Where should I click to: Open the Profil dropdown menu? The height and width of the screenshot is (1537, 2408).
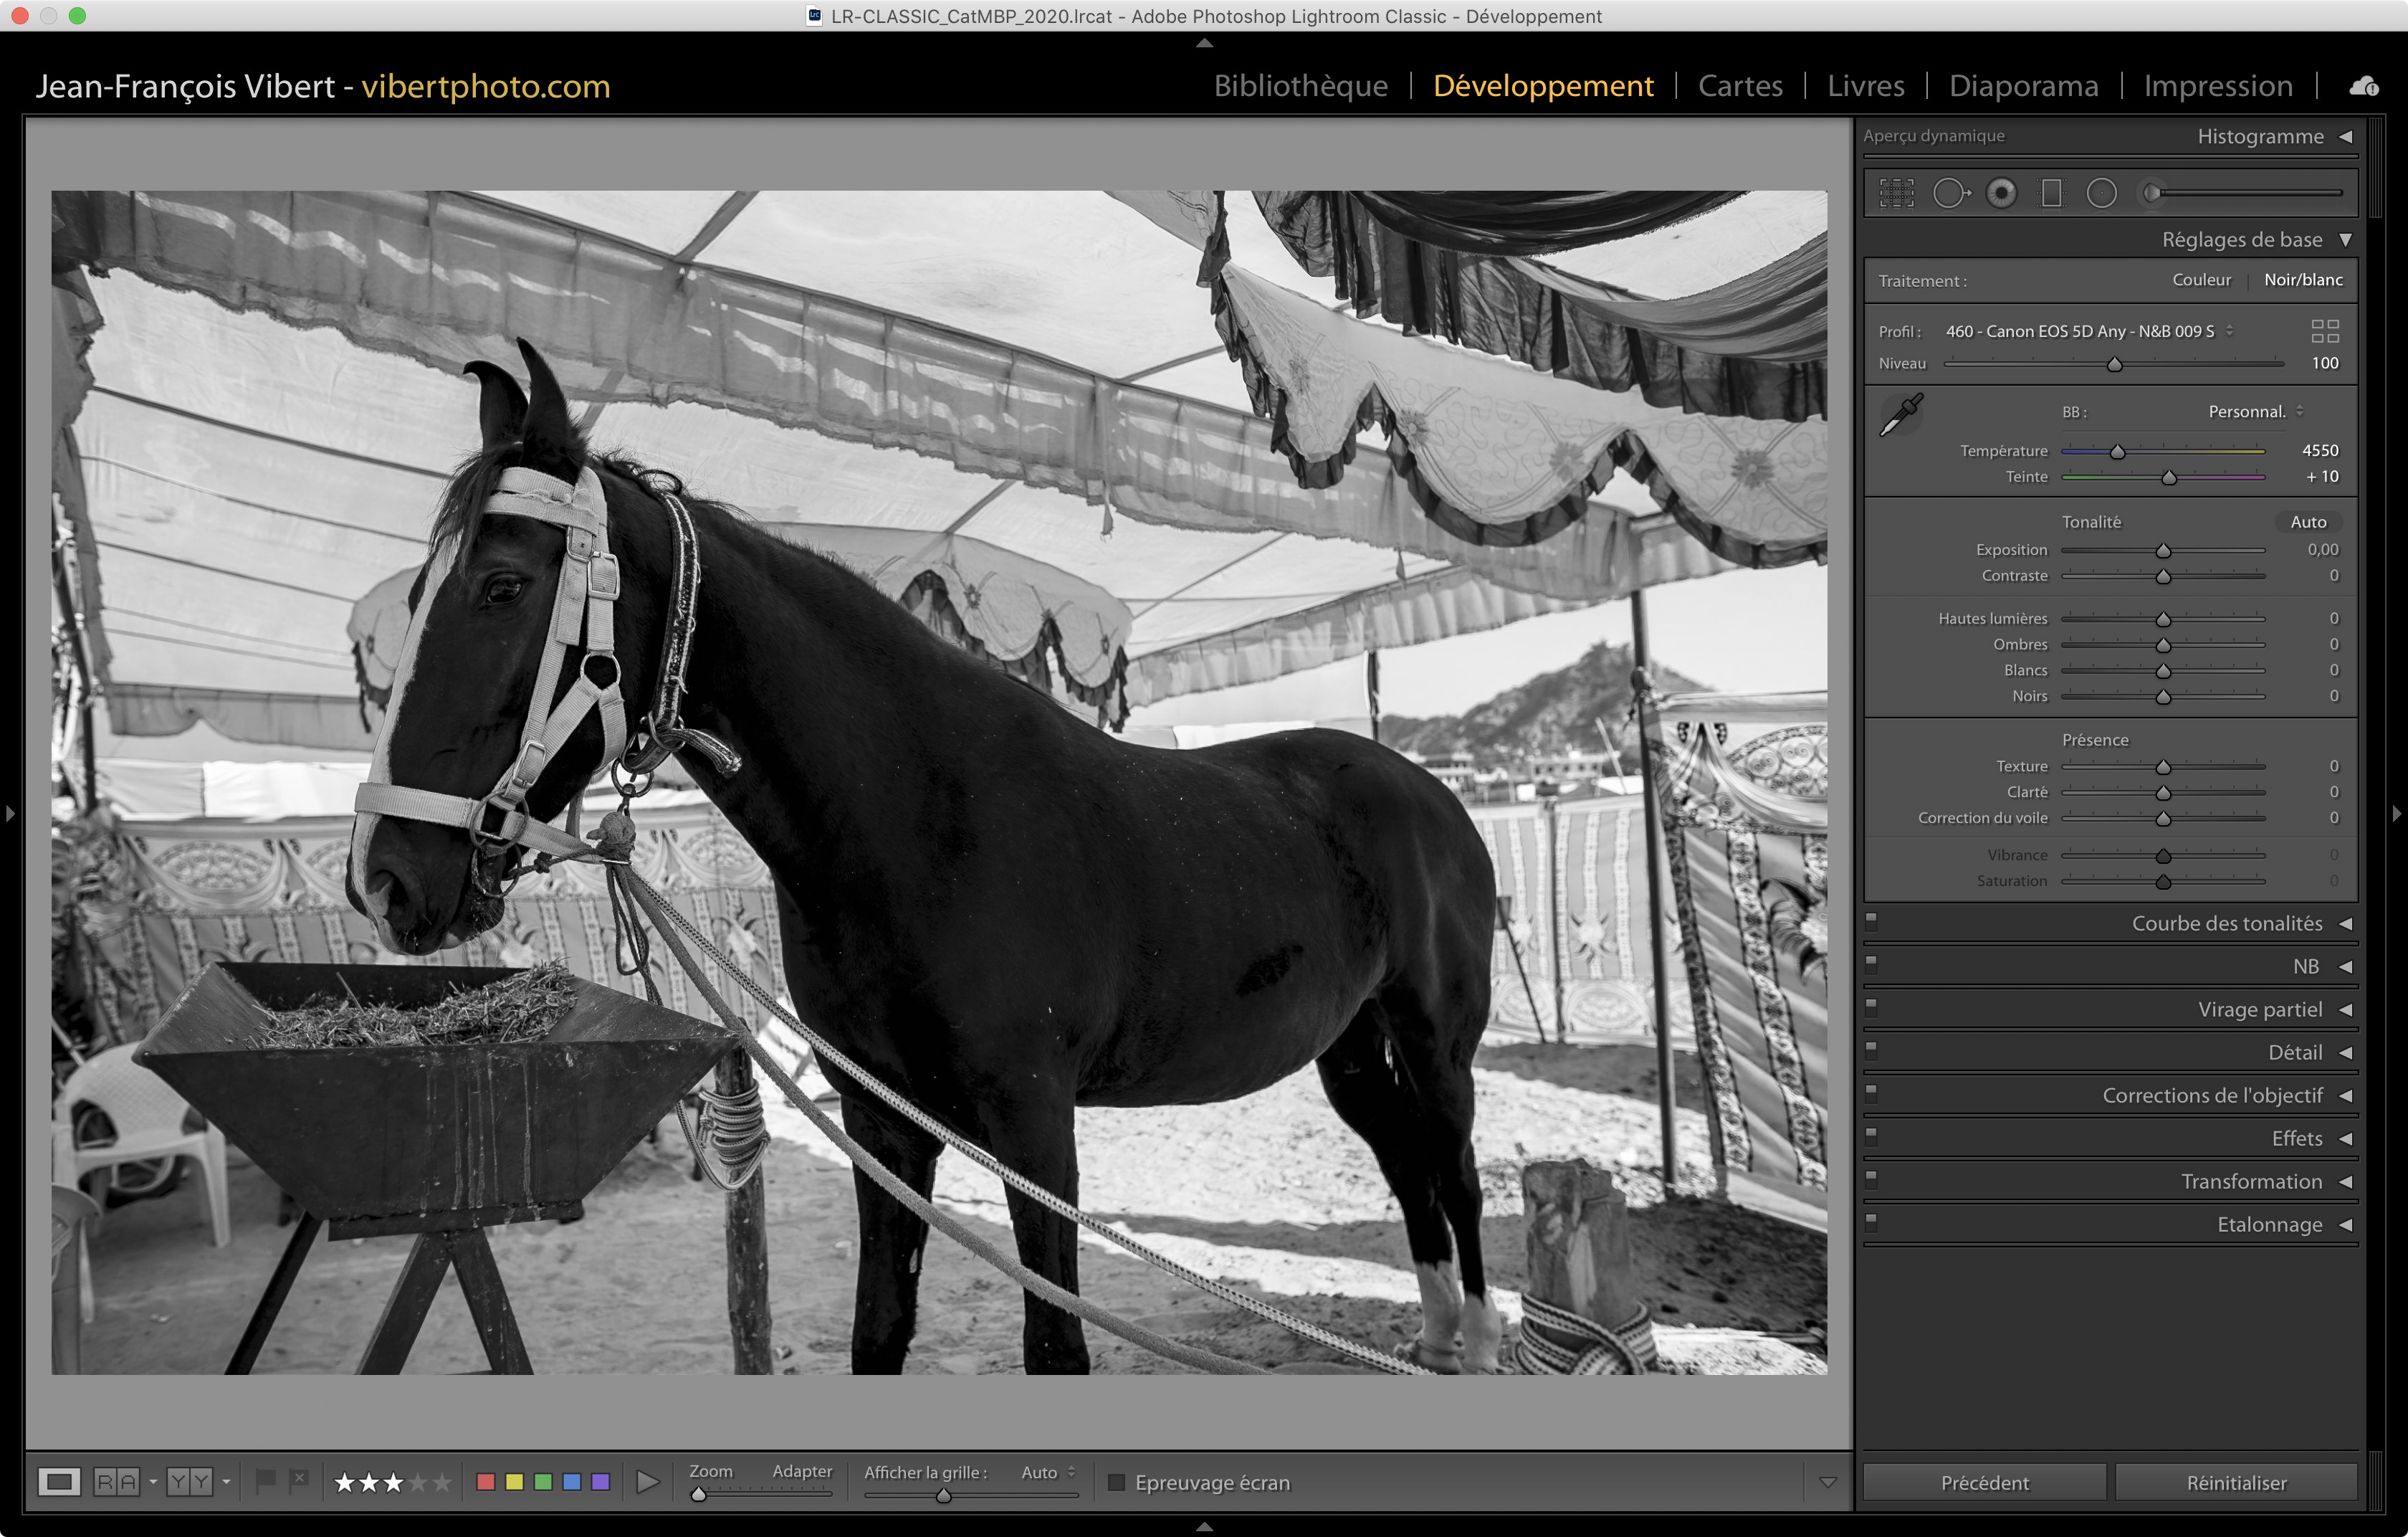coord(2089,331)
